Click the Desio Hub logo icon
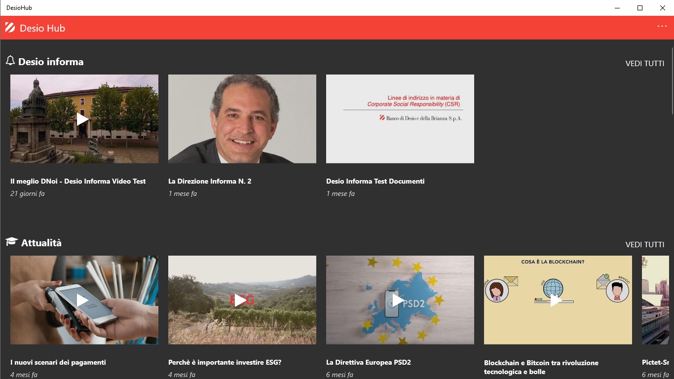The height and width of the screenshot is (379, 674). 10,28
